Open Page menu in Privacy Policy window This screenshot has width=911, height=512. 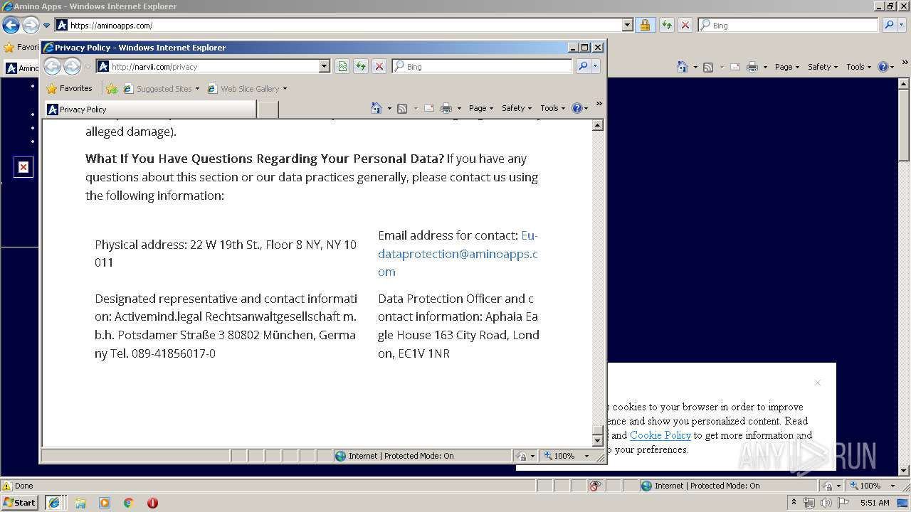pyautogui.click(x=481, y=108)
